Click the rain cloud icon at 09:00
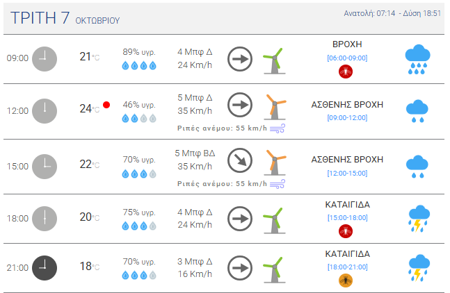The height and width of the screenshot is (293, 450). pos(417,59)
